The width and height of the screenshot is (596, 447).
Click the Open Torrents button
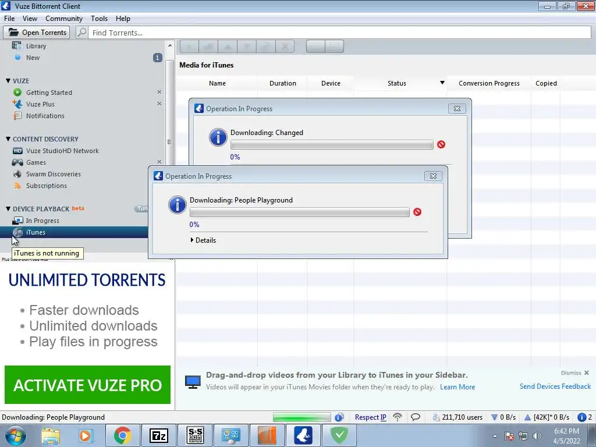tap(37, 33)
